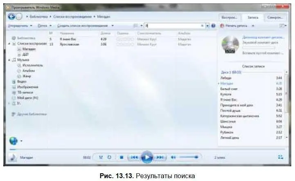Collapse the Списки воспроизведения tree node

(x=9, y=44)
